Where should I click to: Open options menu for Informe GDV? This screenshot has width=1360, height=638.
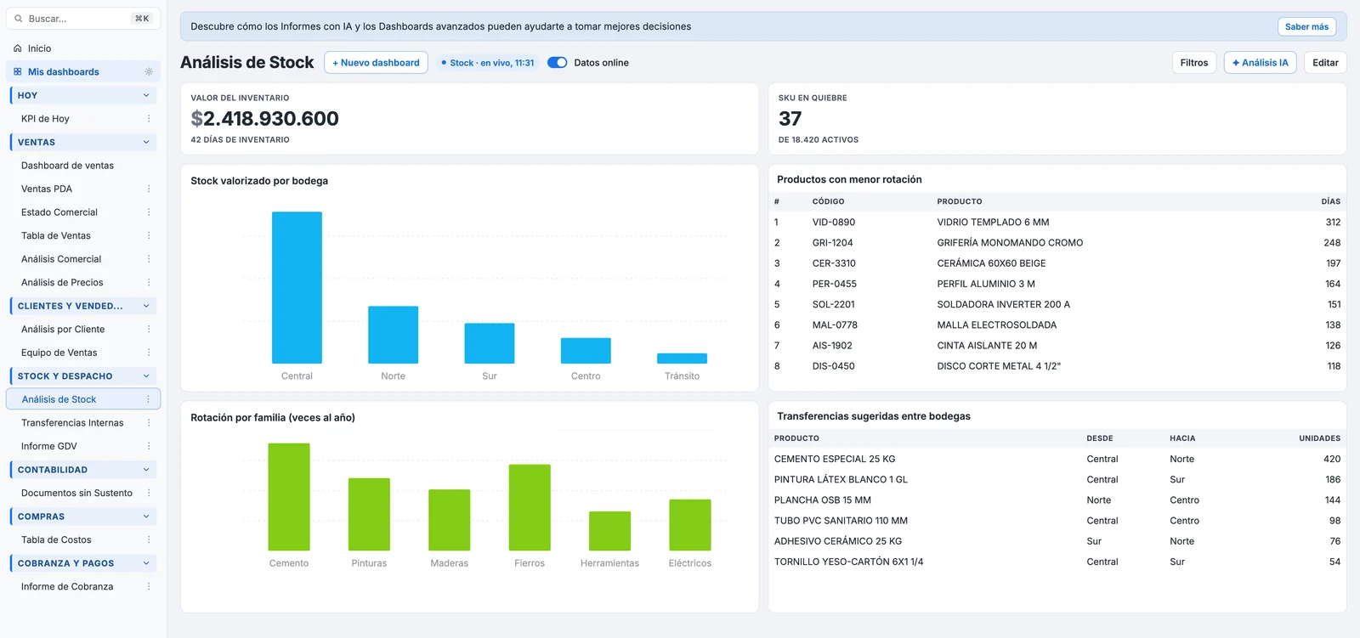pyautogui.click(x=149, y=446)
